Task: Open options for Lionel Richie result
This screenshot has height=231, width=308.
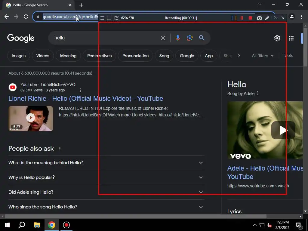Action: 81,90
